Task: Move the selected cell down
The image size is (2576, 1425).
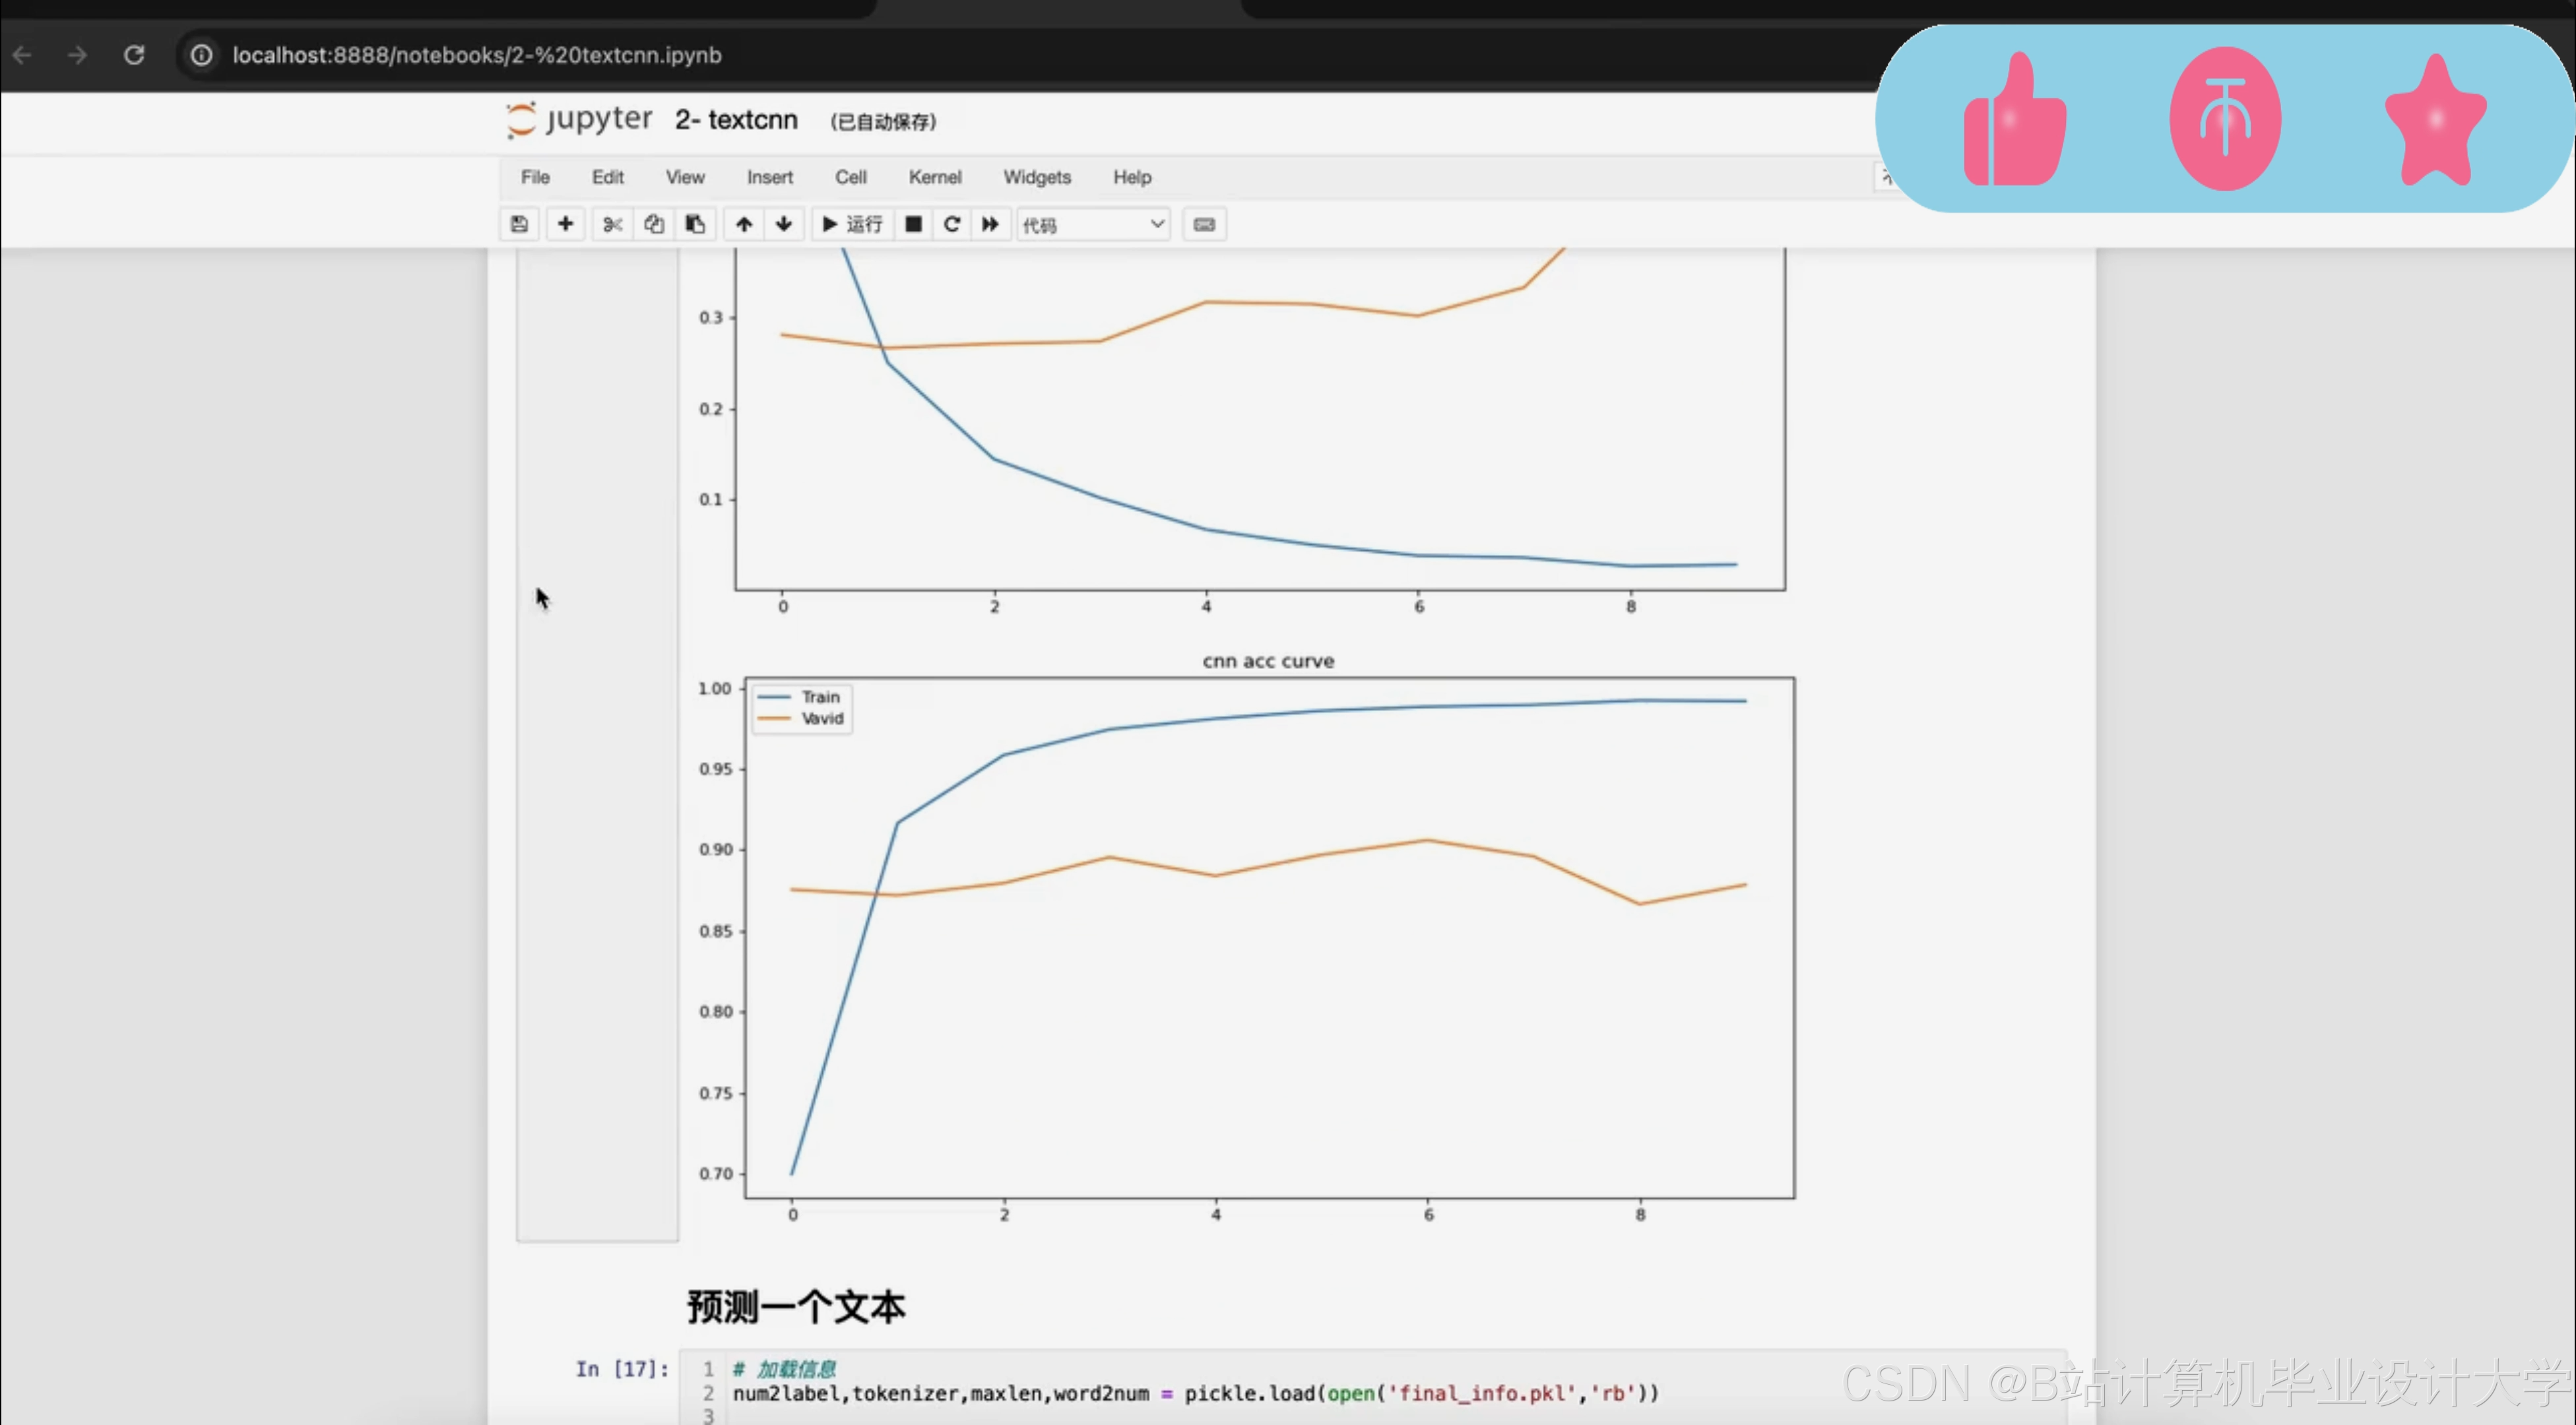Action: click(x=784, y=224)
